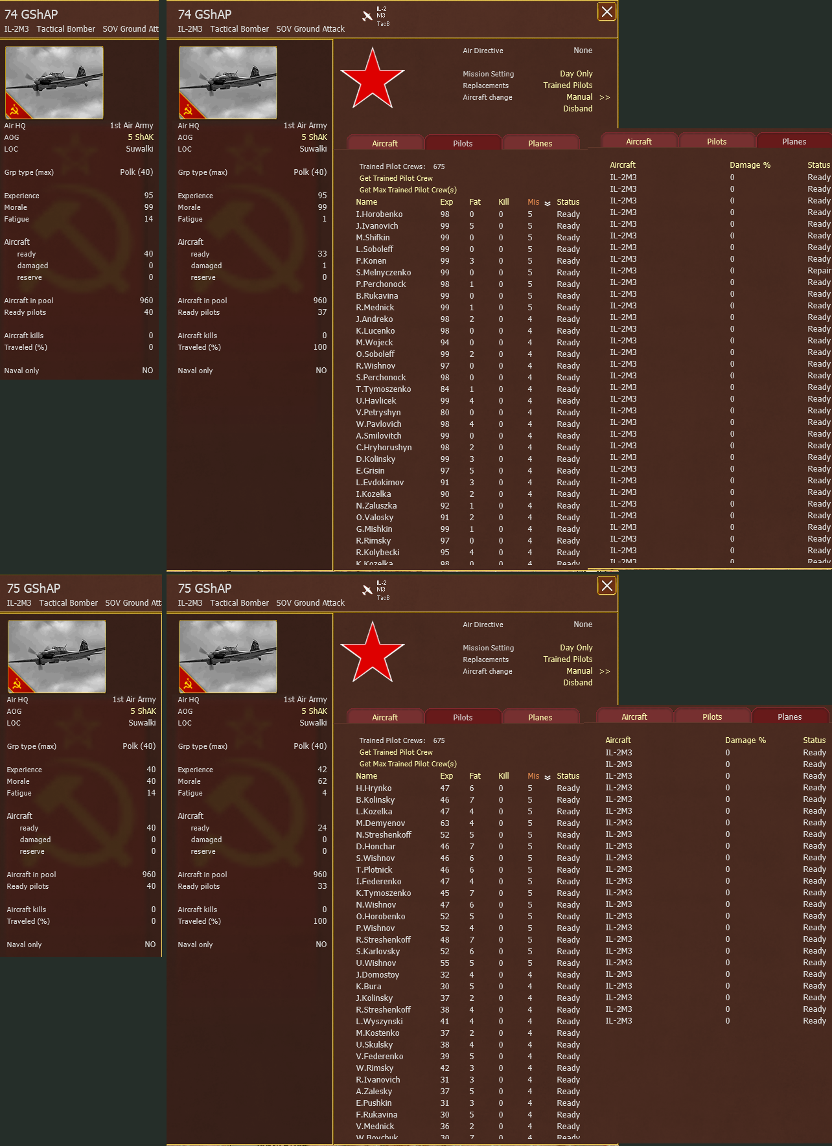This screenshot has width=832, height=1146.
Task: Click Manual aircraft change for 75 GShAP
Action: [579, 671]
